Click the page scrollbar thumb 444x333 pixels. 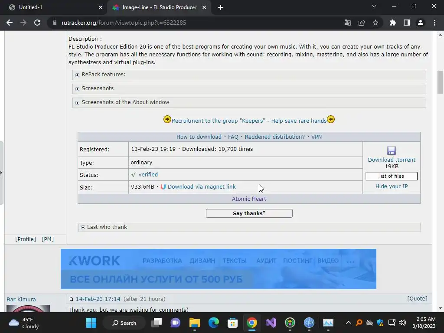click(440, 82)
